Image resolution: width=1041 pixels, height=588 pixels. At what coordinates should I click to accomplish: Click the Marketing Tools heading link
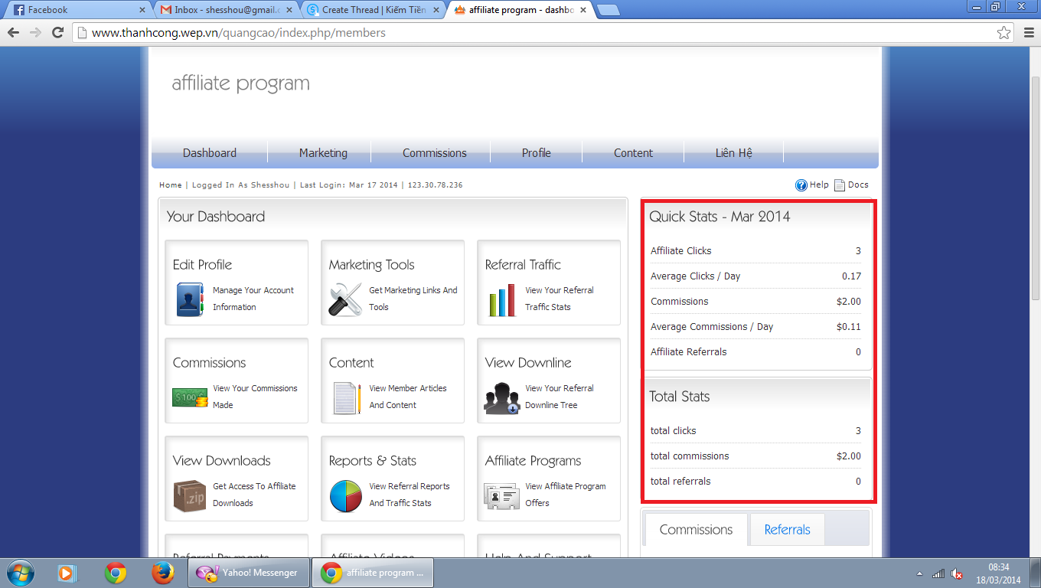(x=371, y=265)
